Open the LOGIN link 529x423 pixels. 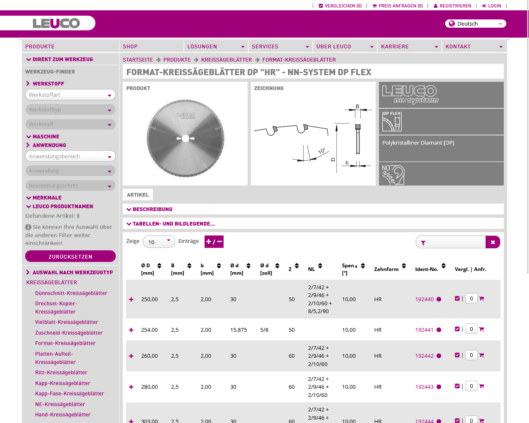pos(492,6)
